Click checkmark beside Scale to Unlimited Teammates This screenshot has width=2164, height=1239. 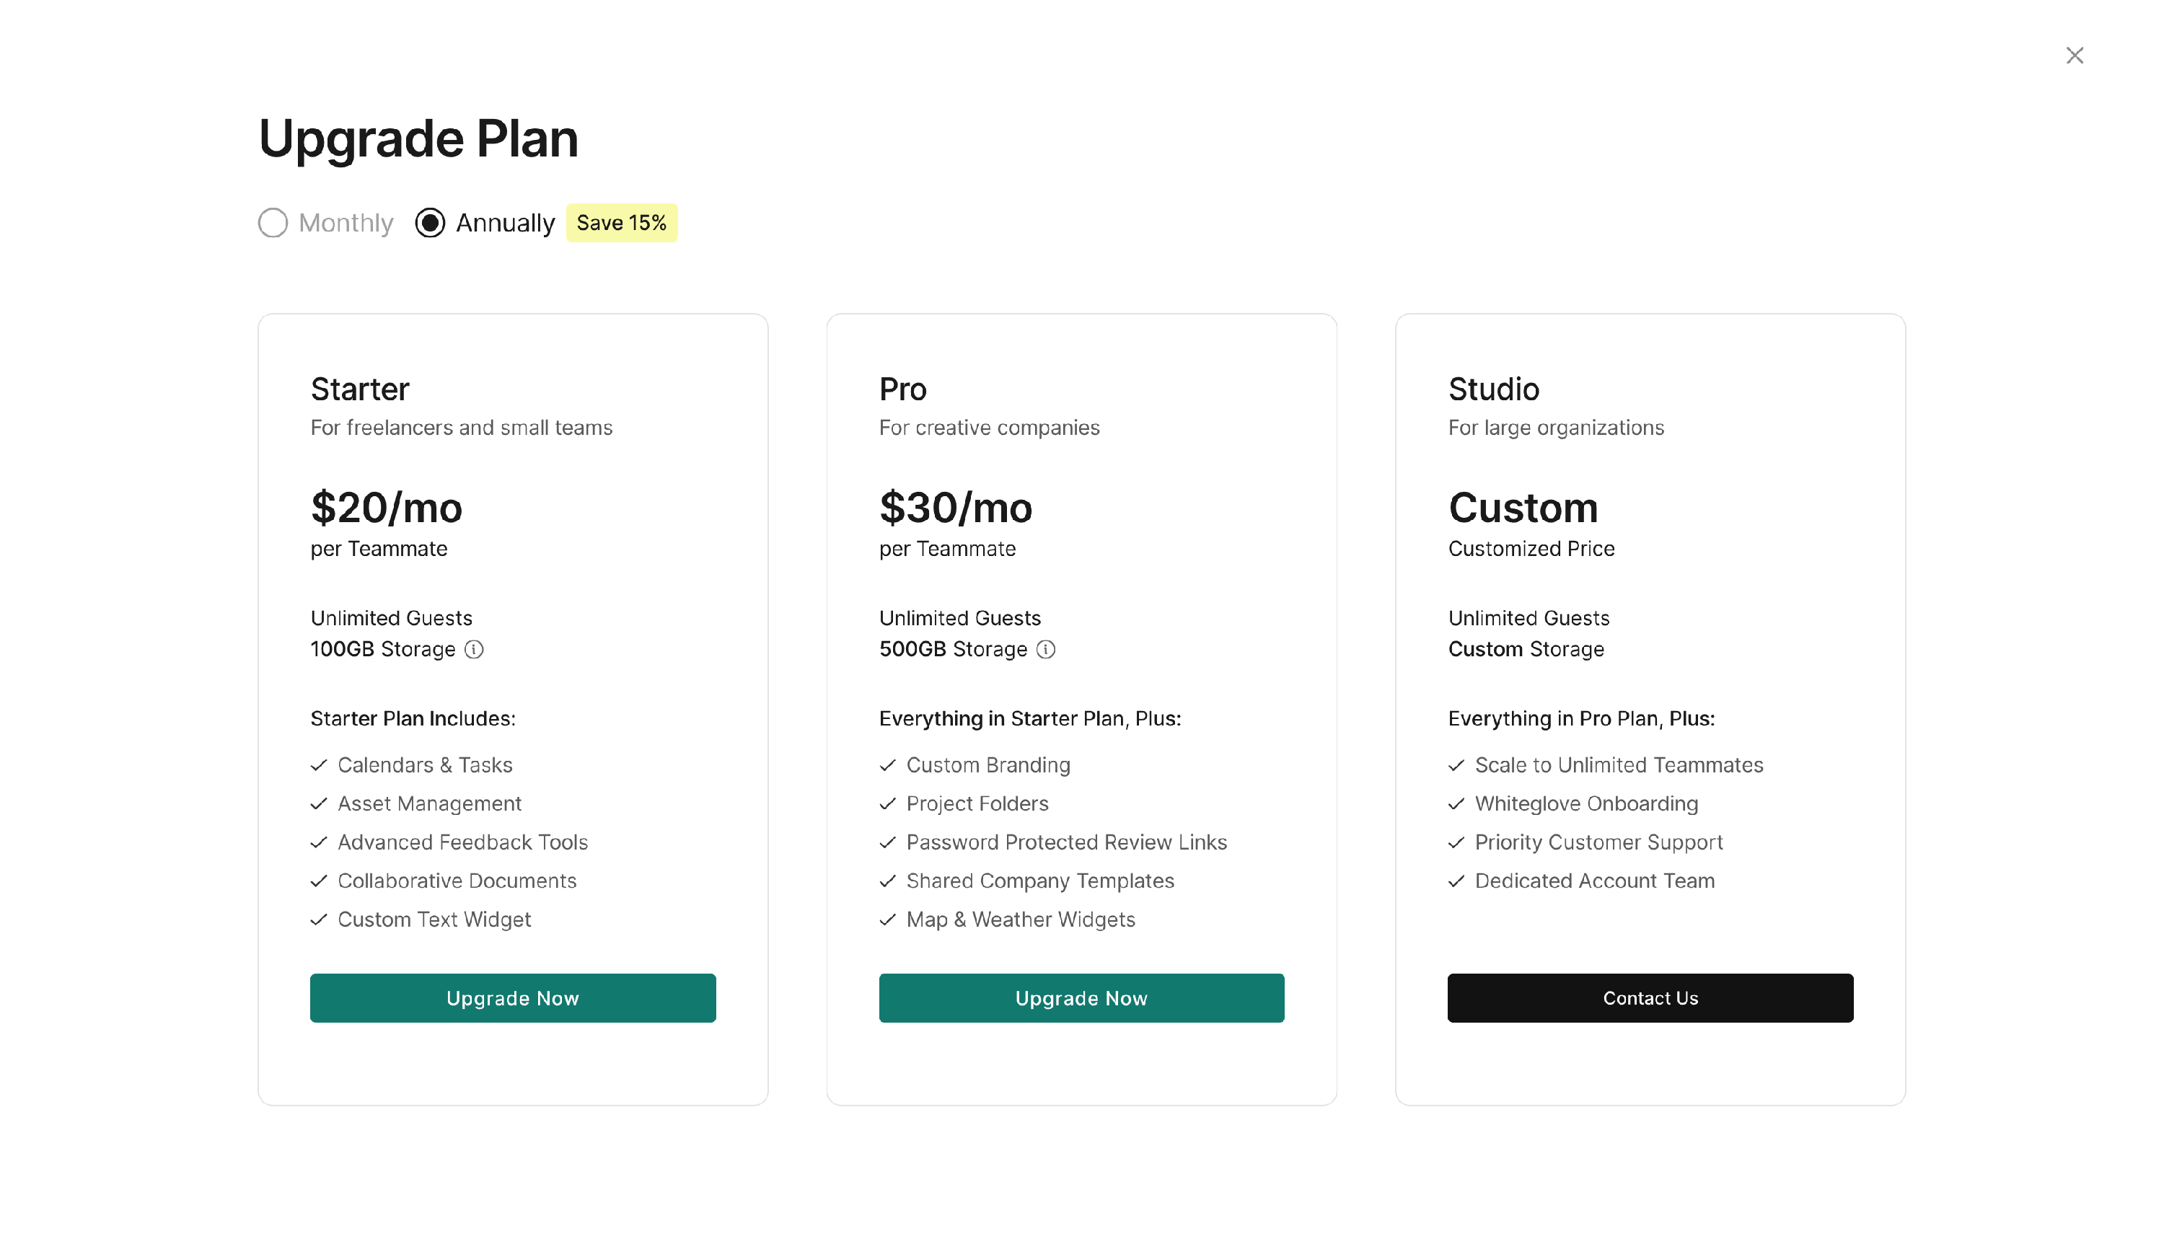click(1456, 765)
